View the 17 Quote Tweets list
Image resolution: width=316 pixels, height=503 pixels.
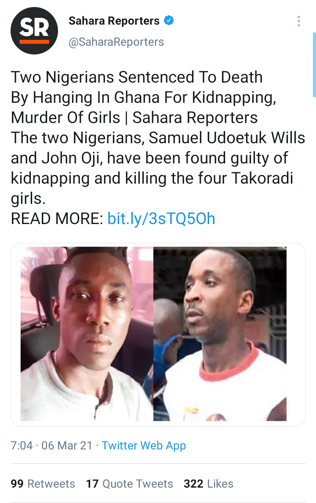[129, 484]
